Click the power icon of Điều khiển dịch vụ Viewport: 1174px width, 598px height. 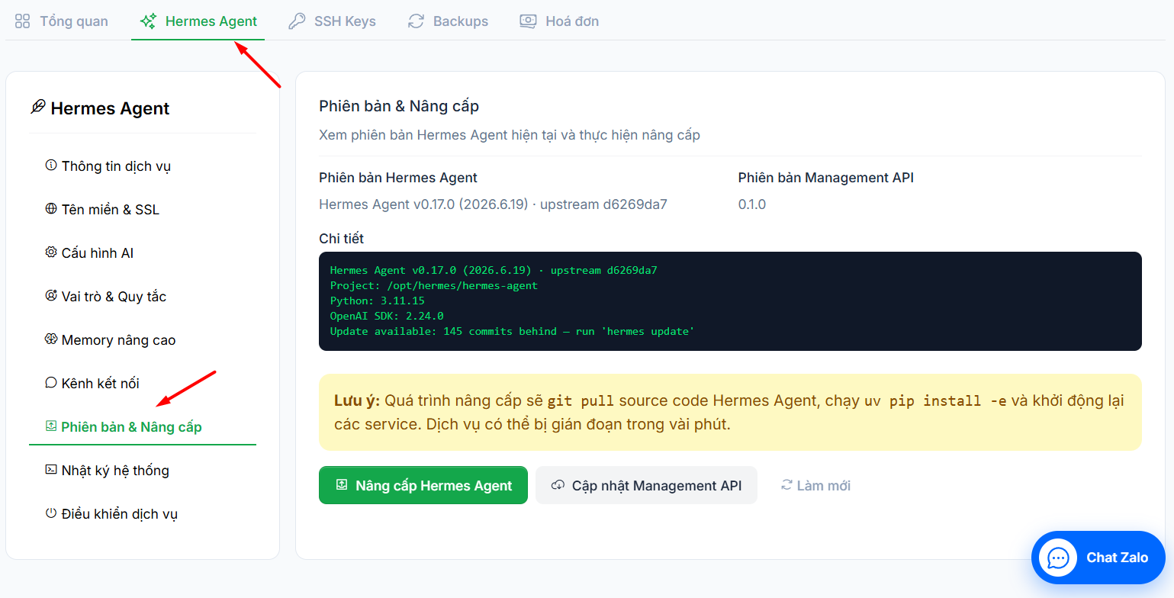click(x=51, y=513)
